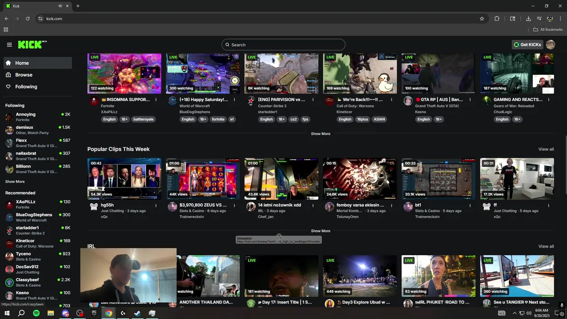Open Billionn channel in Following list
Viewport: 567px width, 319px height.
tap(38, 169)
